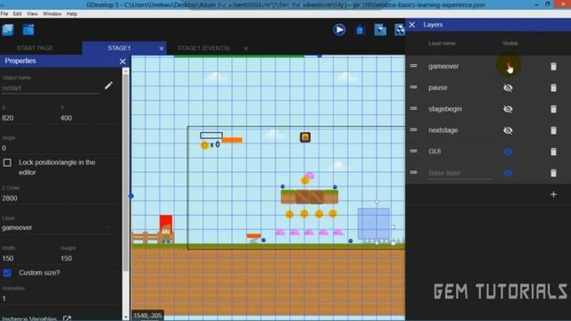Click the drag handle of Base layer
This screenshot has width=571, height=321.
point(414,172)
